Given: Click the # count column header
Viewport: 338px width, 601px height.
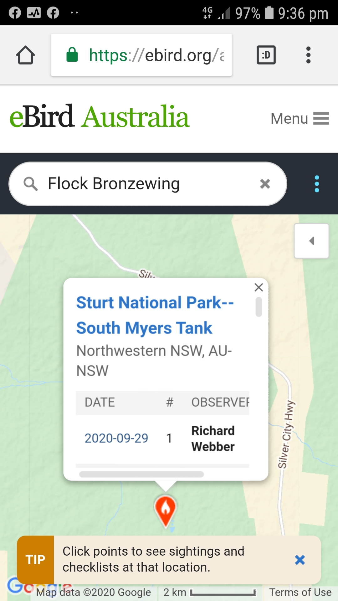Looking at the screenshot, I should (170, 403).
